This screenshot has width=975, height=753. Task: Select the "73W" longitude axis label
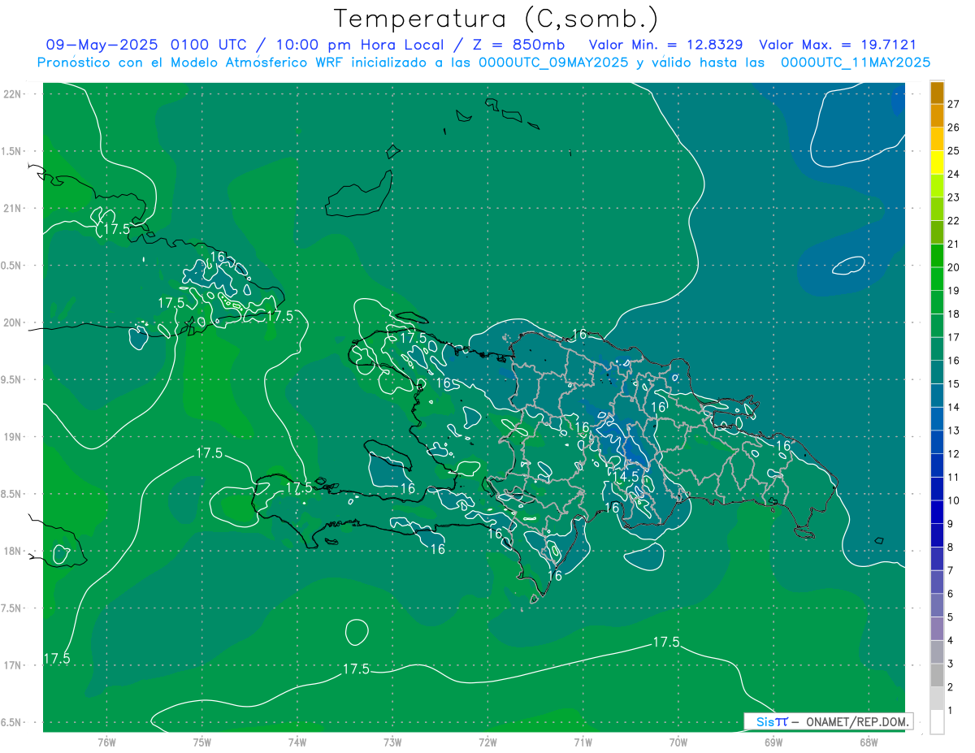[x=392, y=742]
